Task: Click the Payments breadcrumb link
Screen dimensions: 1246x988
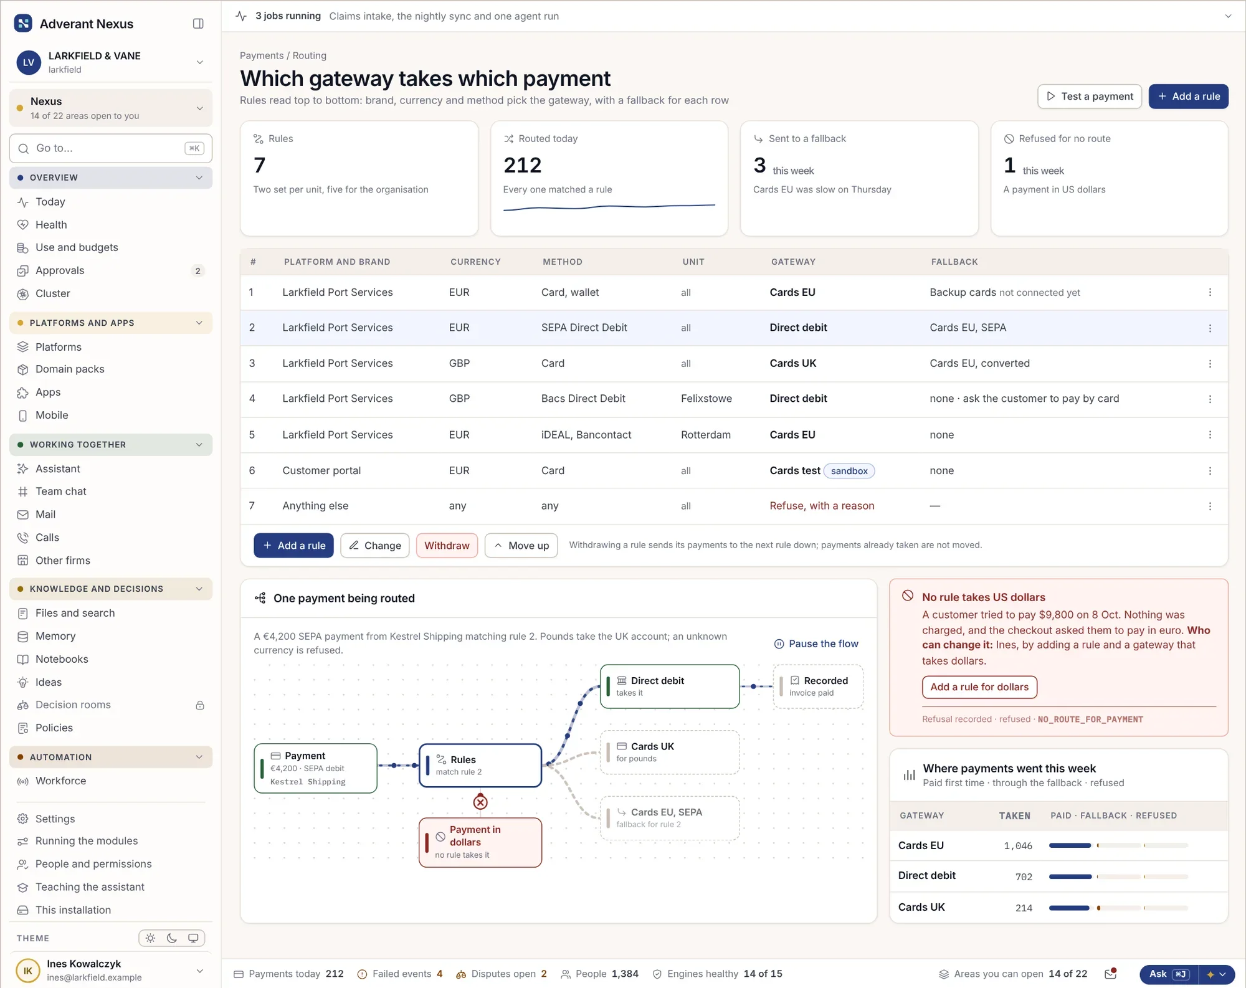Action: point(262,55)
